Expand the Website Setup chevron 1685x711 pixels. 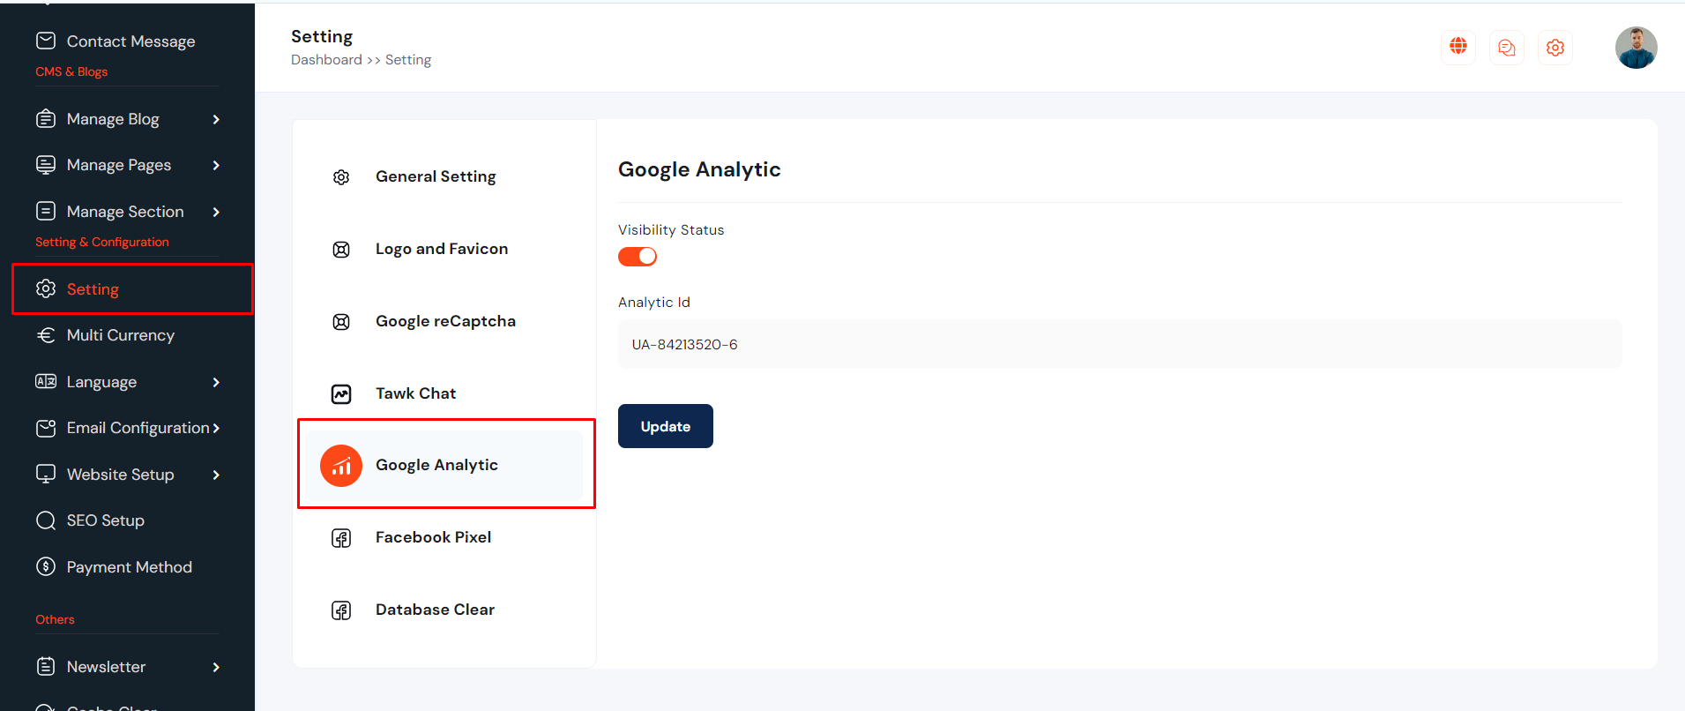[x=216, y=475]
